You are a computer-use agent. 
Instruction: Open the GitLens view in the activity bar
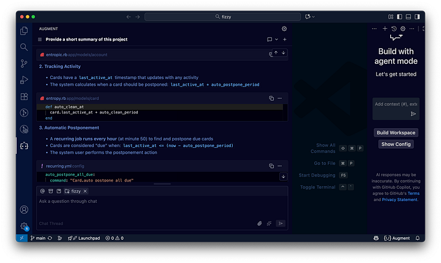[24, 113]
